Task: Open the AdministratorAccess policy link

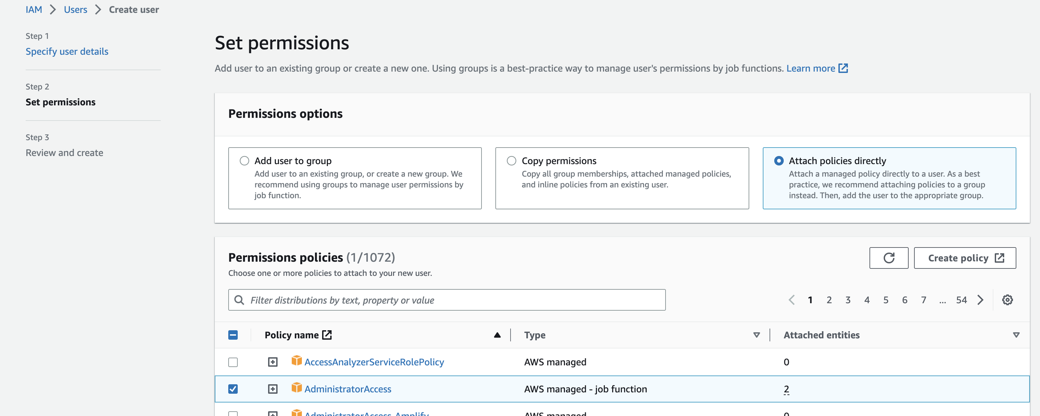Action: pyautogui.click(x=347, y=389)
